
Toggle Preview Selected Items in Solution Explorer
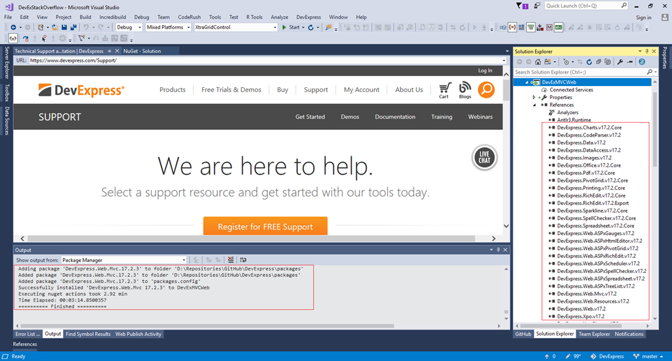[x=629, y=62]
